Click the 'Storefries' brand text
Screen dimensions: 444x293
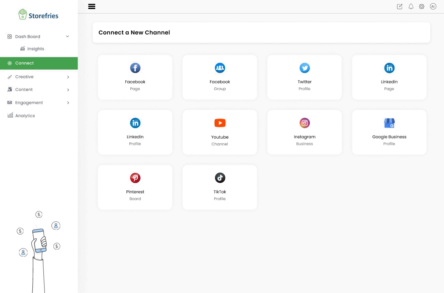click(43, 15)
